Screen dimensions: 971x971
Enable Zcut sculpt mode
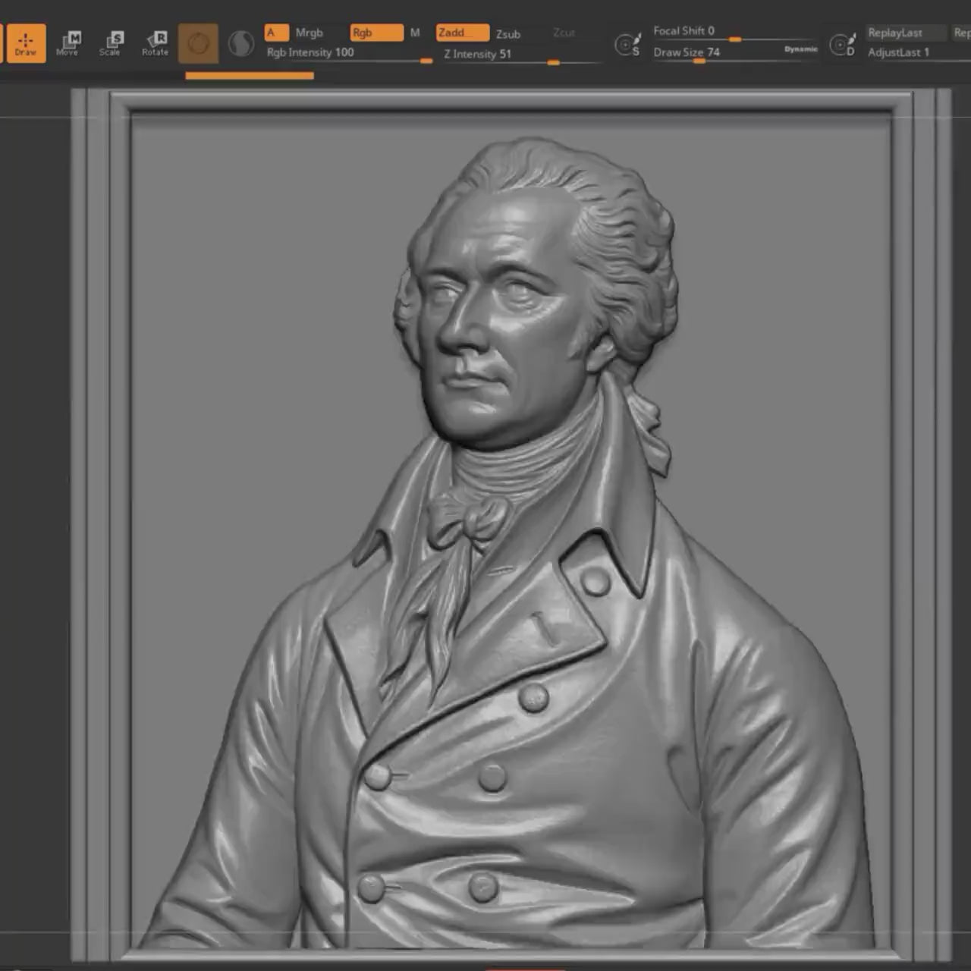click(564, 33)
